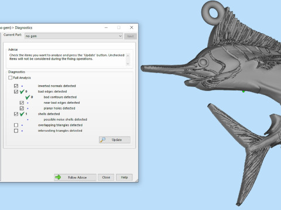
Task: Click the Close button
Action: click(106, 177)
